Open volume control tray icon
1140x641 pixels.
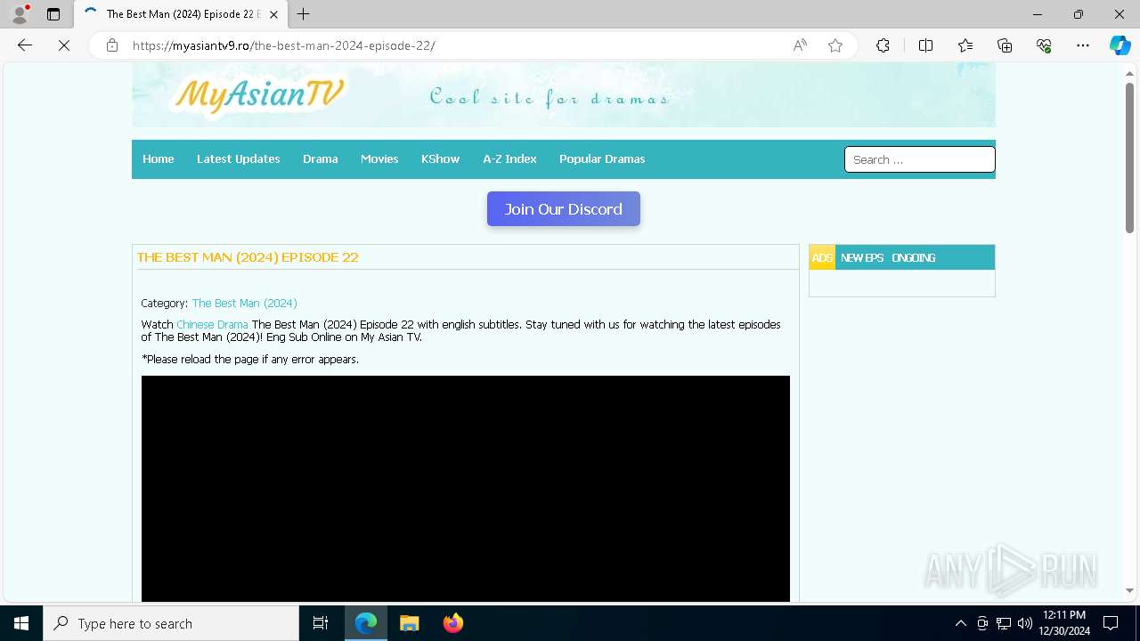pos(1025,623)
